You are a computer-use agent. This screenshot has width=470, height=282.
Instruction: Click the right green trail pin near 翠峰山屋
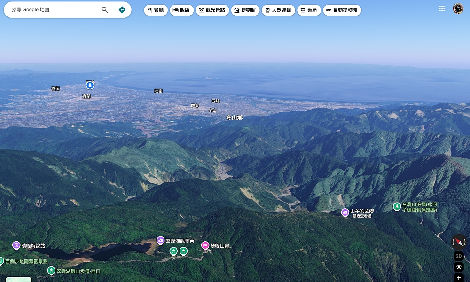(183, 251)
